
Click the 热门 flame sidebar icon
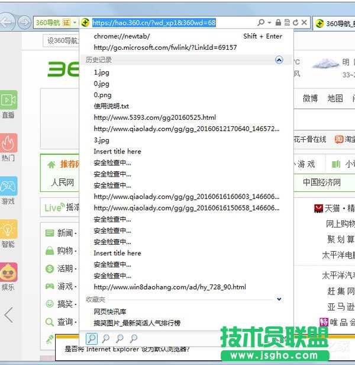[x=9, y=143]
